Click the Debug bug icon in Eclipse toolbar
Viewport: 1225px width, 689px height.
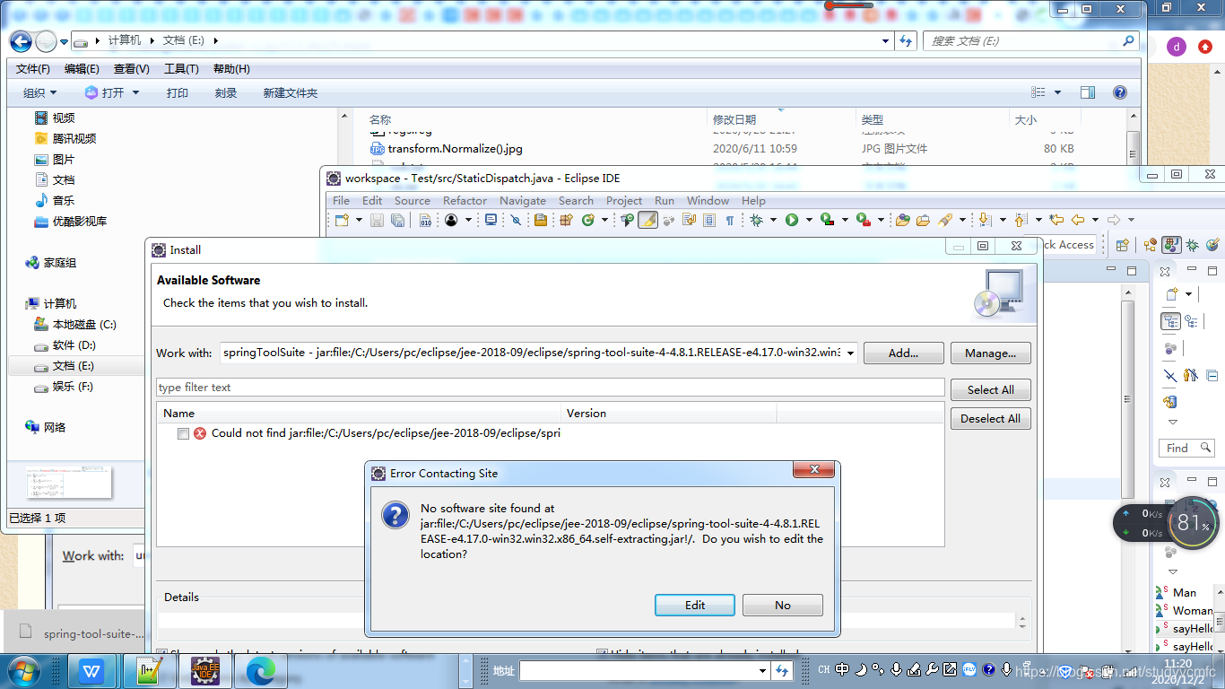[x=756, y=220]
